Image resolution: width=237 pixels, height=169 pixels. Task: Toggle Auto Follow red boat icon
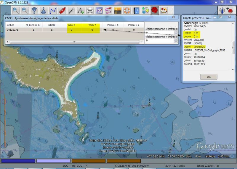[62, 11]
